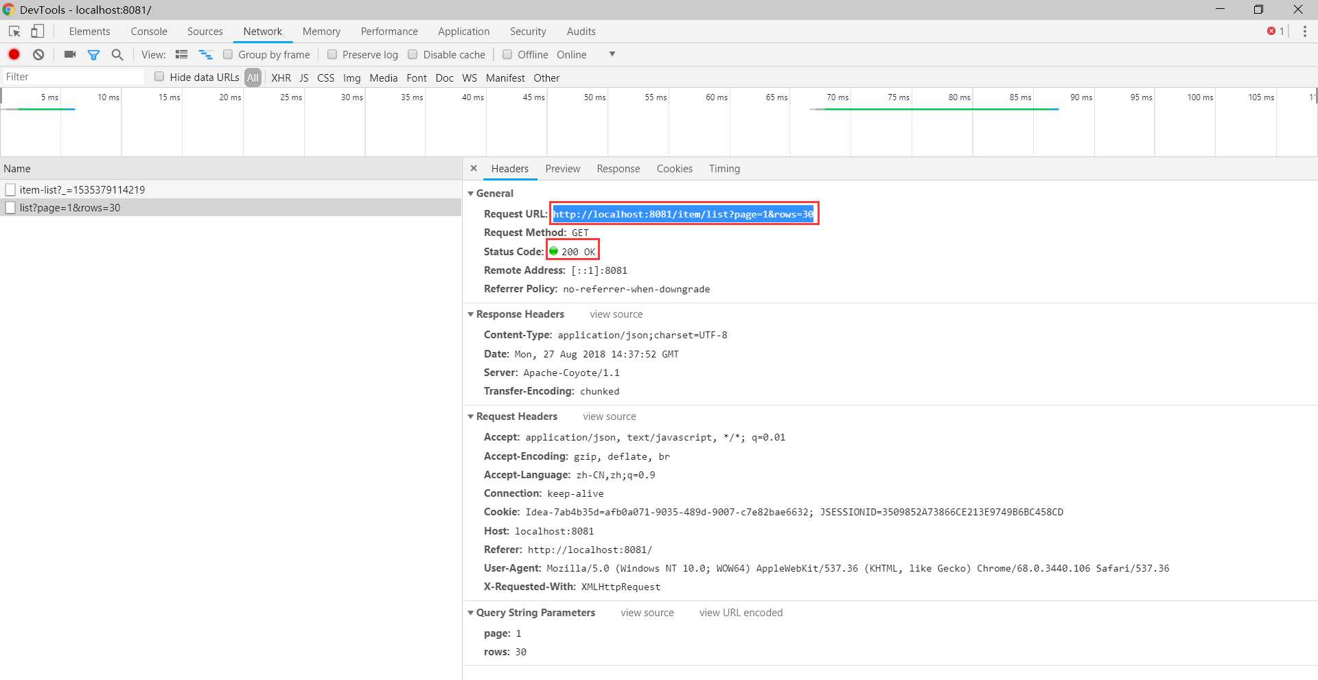Filter requests by Other type
This screenshot has height=680, width=1318.
point(546,78)
